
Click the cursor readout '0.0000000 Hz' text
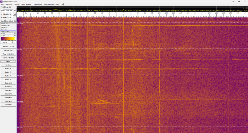[5, 25]
